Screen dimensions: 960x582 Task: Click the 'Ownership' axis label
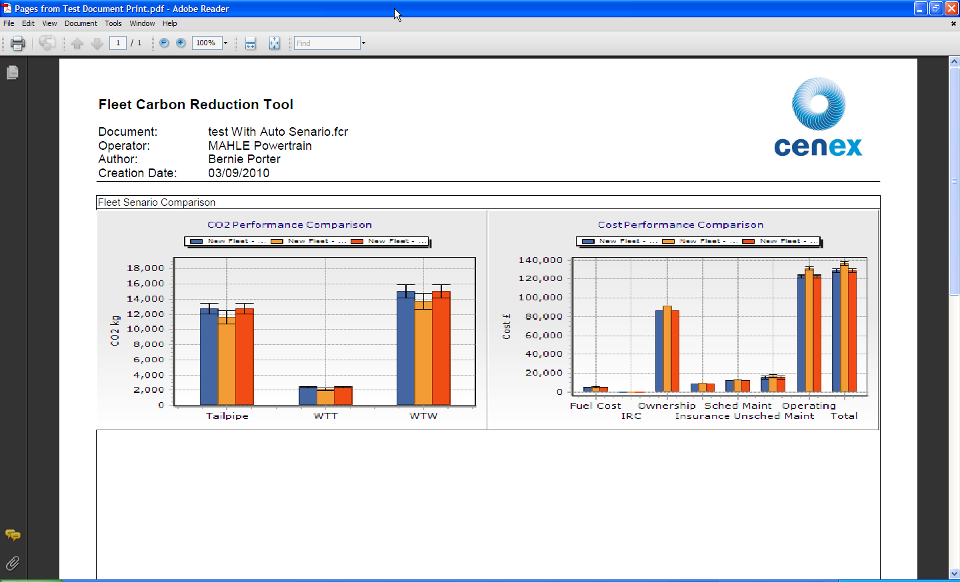[667, 406]
